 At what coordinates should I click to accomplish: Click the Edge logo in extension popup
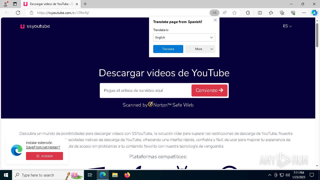17,150
